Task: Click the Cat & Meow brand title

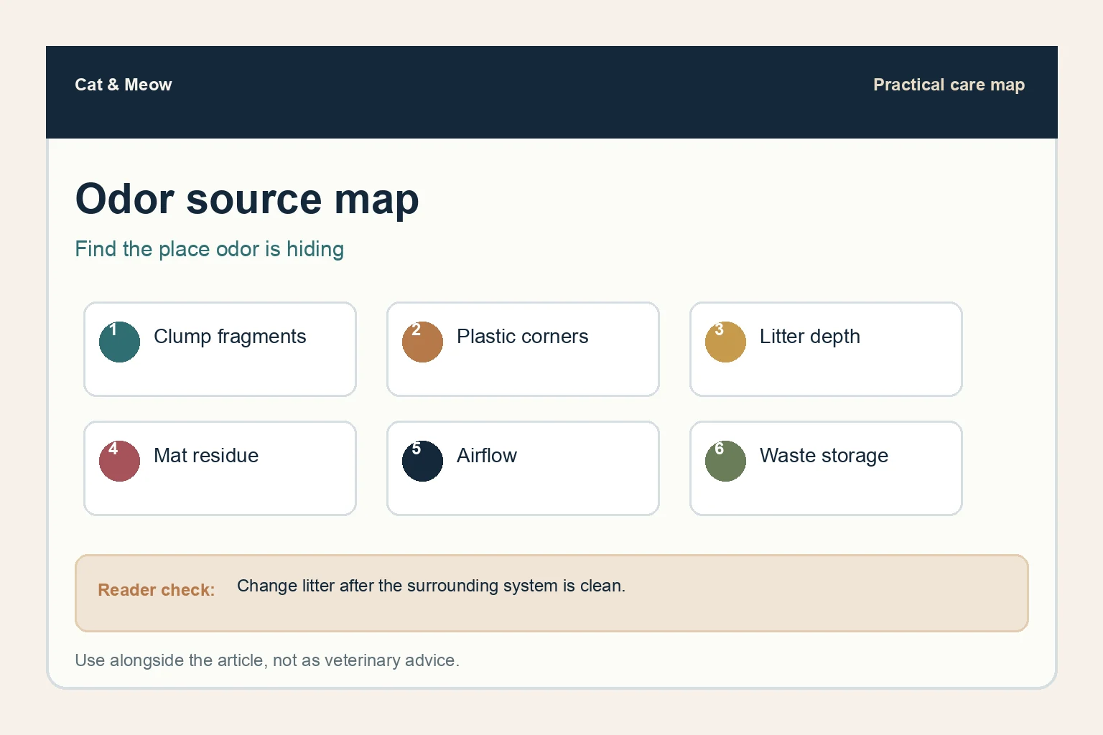Action: pyautogui.click(x=124, y=85)
